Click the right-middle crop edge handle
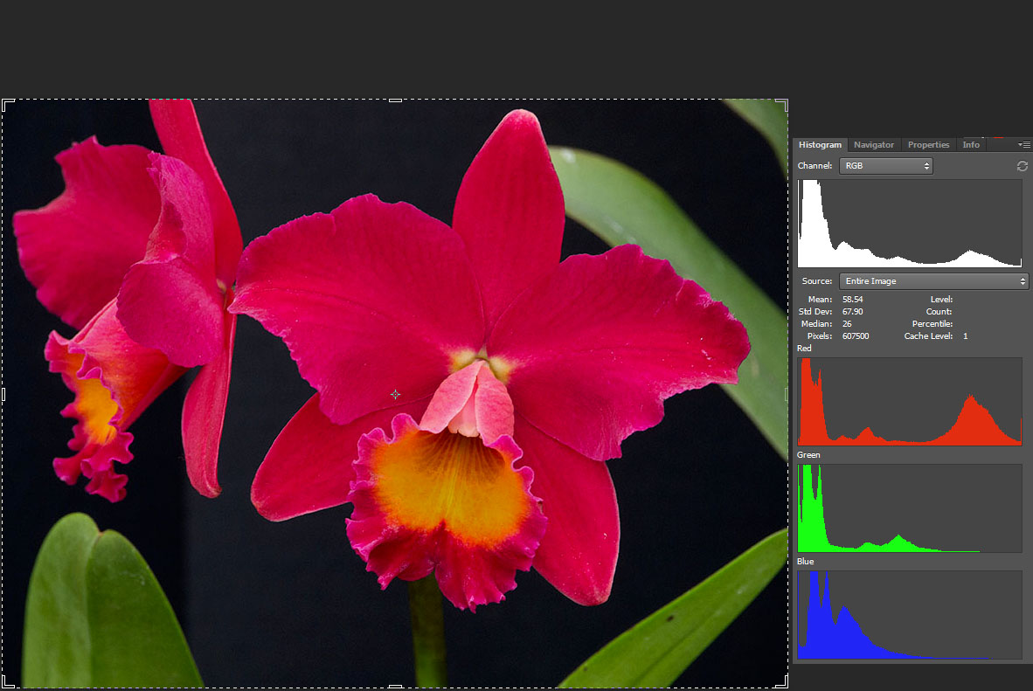The image size is (1033, 691). pos(786,395)
